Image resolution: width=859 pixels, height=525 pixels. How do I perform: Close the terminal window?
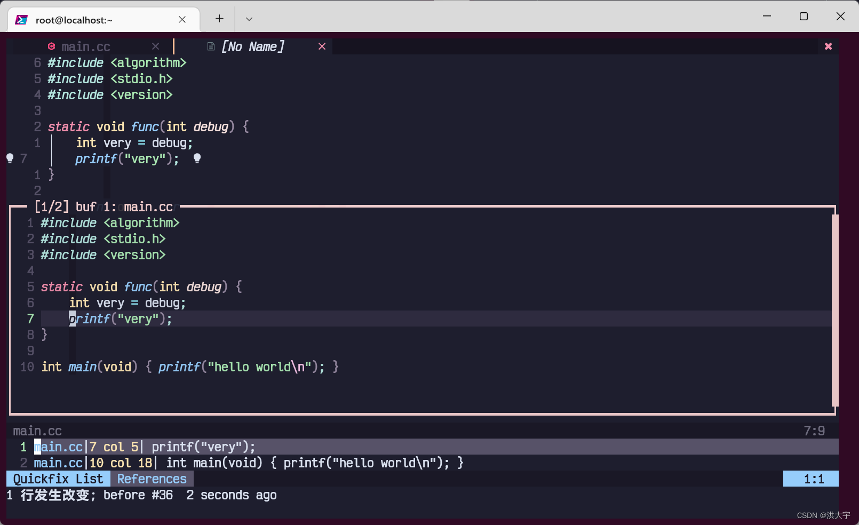[840, 17]
